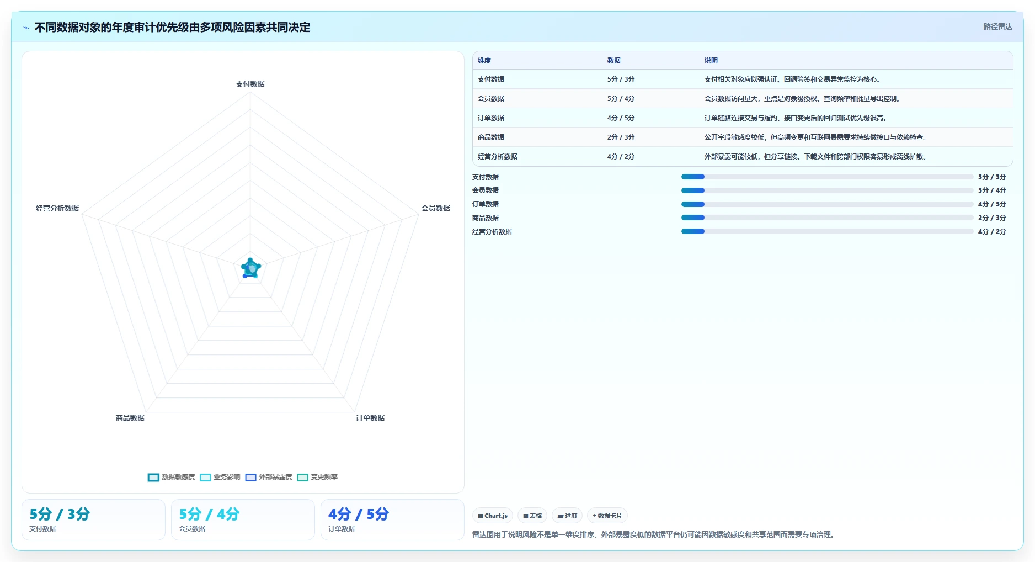Open the '5分 / 3分' 支付数据 card
Screen dimensions: 1035x562
coord(93,520)
